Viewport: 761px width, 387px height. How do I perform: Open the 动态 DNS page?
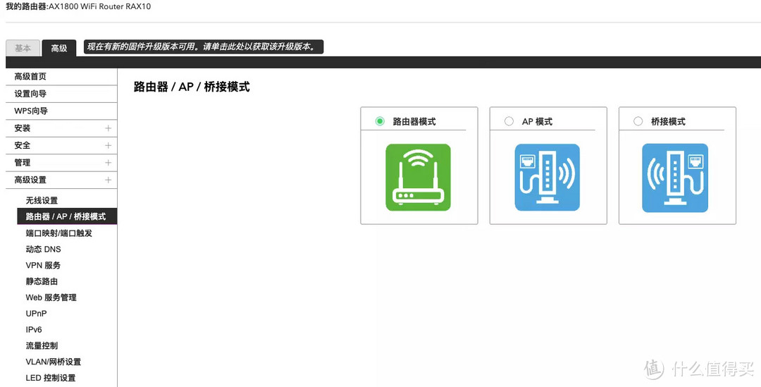43,249
